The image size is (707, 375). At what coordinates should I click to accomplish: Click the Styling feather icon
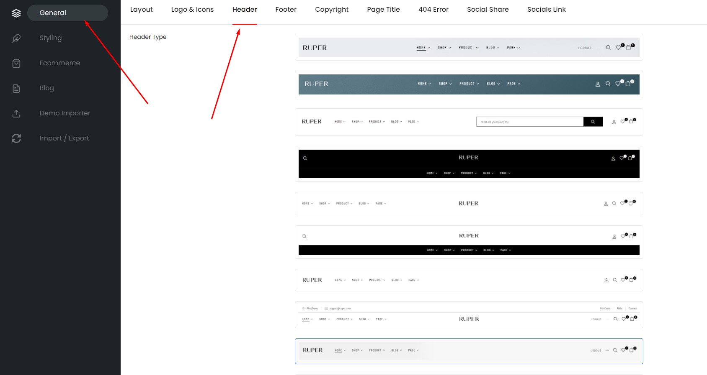pyautogui.click(x=16, y=38)
